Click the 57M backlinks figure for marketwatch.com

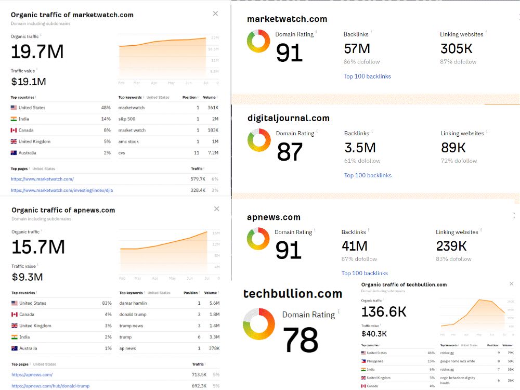pos(357,49)
